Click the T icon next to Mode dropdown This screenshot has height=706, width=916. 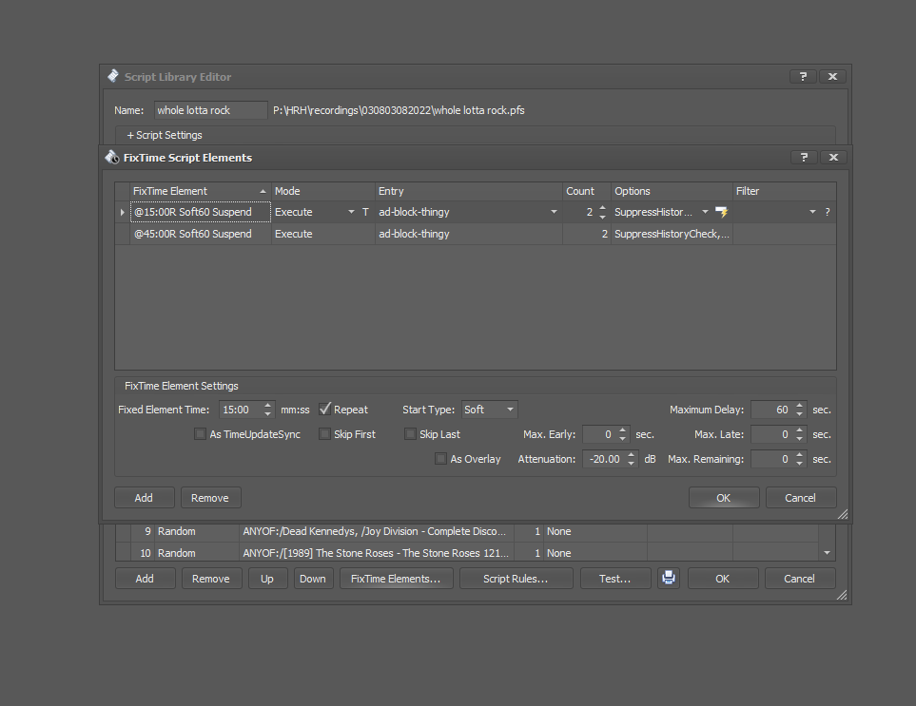pos(365,212)
